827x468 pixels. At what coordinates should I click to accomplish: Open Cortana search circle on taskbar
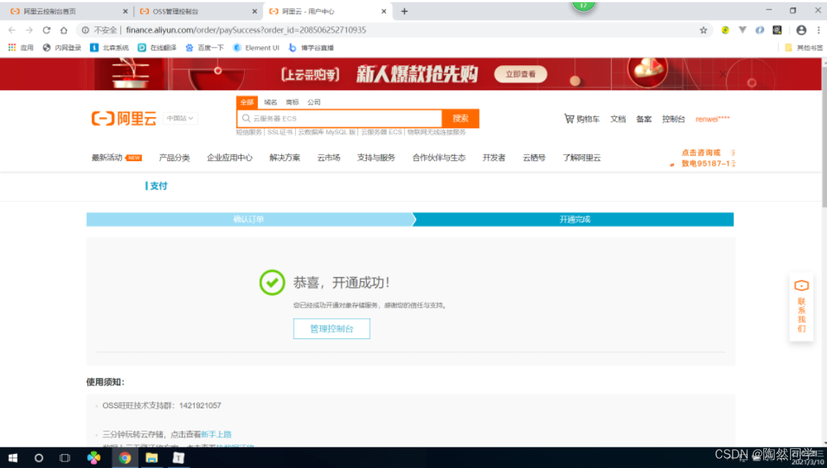click(x=39, y=458)
